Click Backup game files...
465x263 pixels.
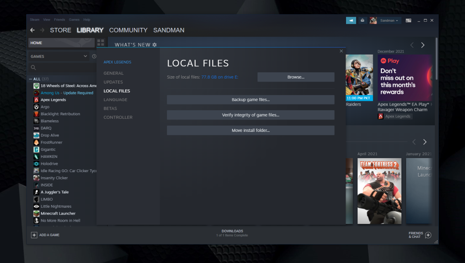[x=250, y=100]
